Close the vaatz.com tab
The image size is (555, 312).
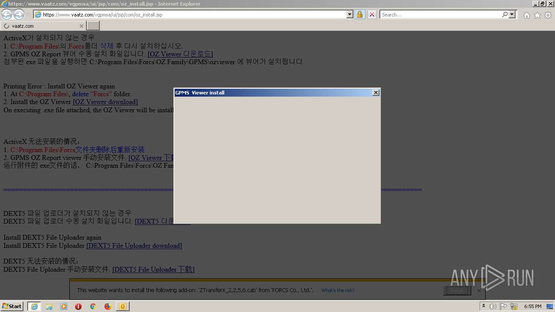pos(81,26)
